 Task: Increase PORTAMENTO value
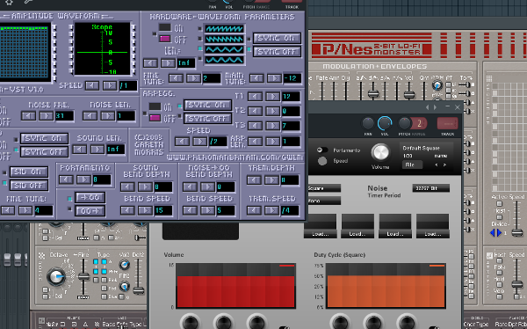83,179
